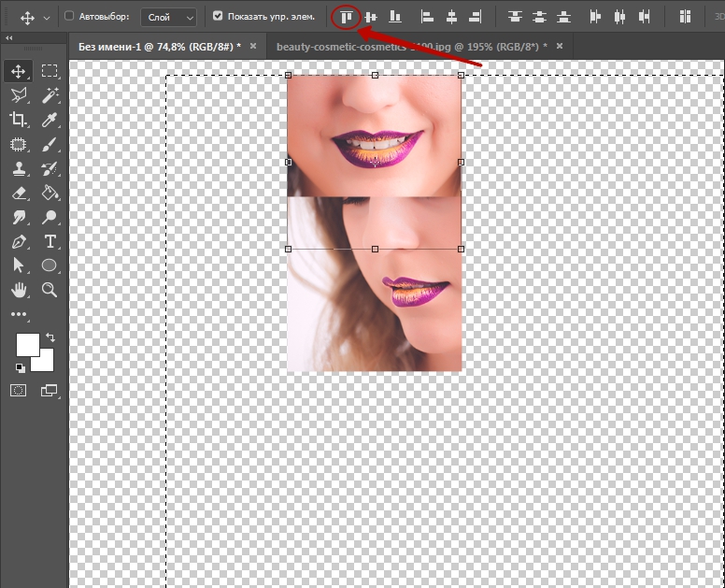Select the Brush tool
725x588 pixels.
(x=50, y=144)
